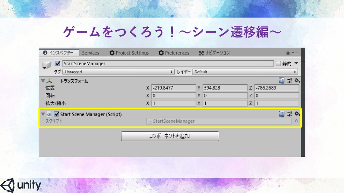
Task: Click the GameObject cube icon
Action: pos(46,65)
